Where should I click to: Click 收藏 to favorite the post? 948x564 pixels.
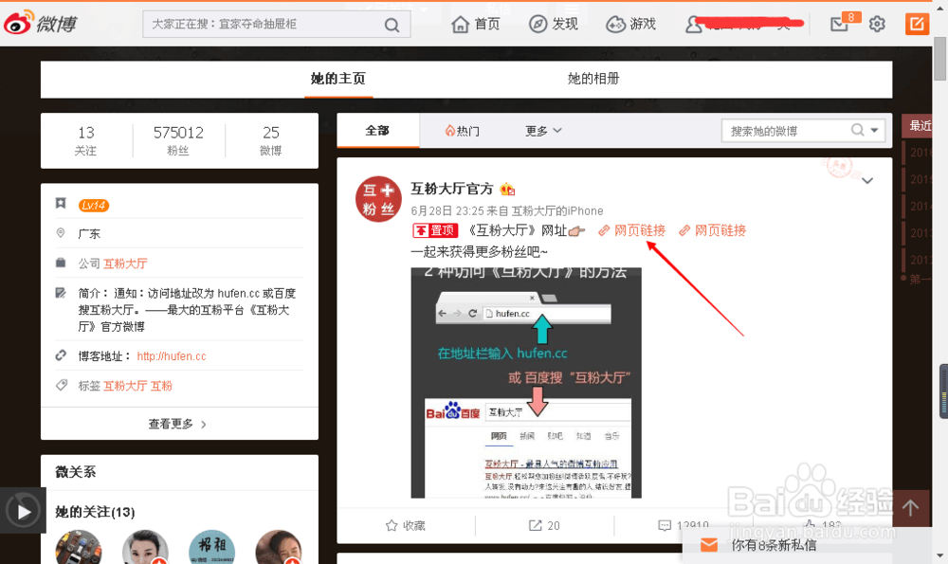405,525
